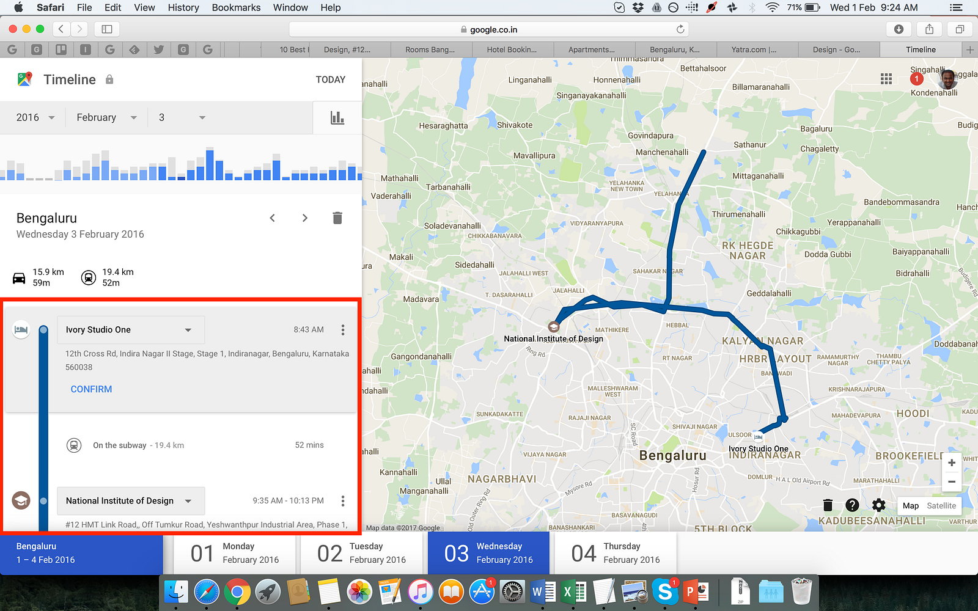Open map settings gear icon

click(x=878, y=505)
